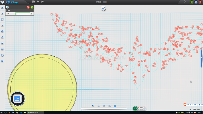The width and height of the screenshot is (203, 114).
Task: Click inside the entity input field
Action: [23, 14]
